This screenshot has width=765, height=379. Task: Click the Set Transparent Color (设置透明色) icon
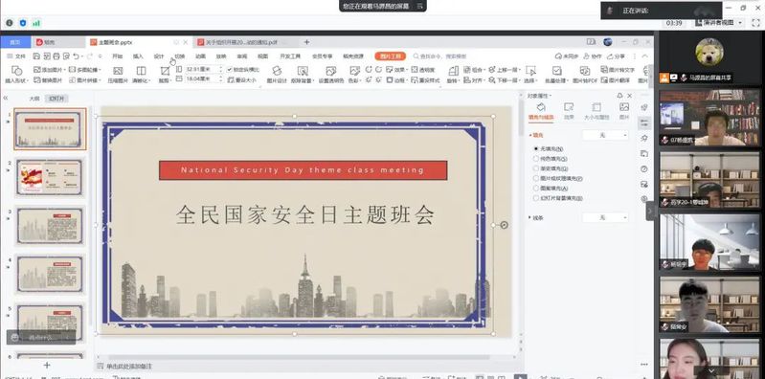pos(330,71)
